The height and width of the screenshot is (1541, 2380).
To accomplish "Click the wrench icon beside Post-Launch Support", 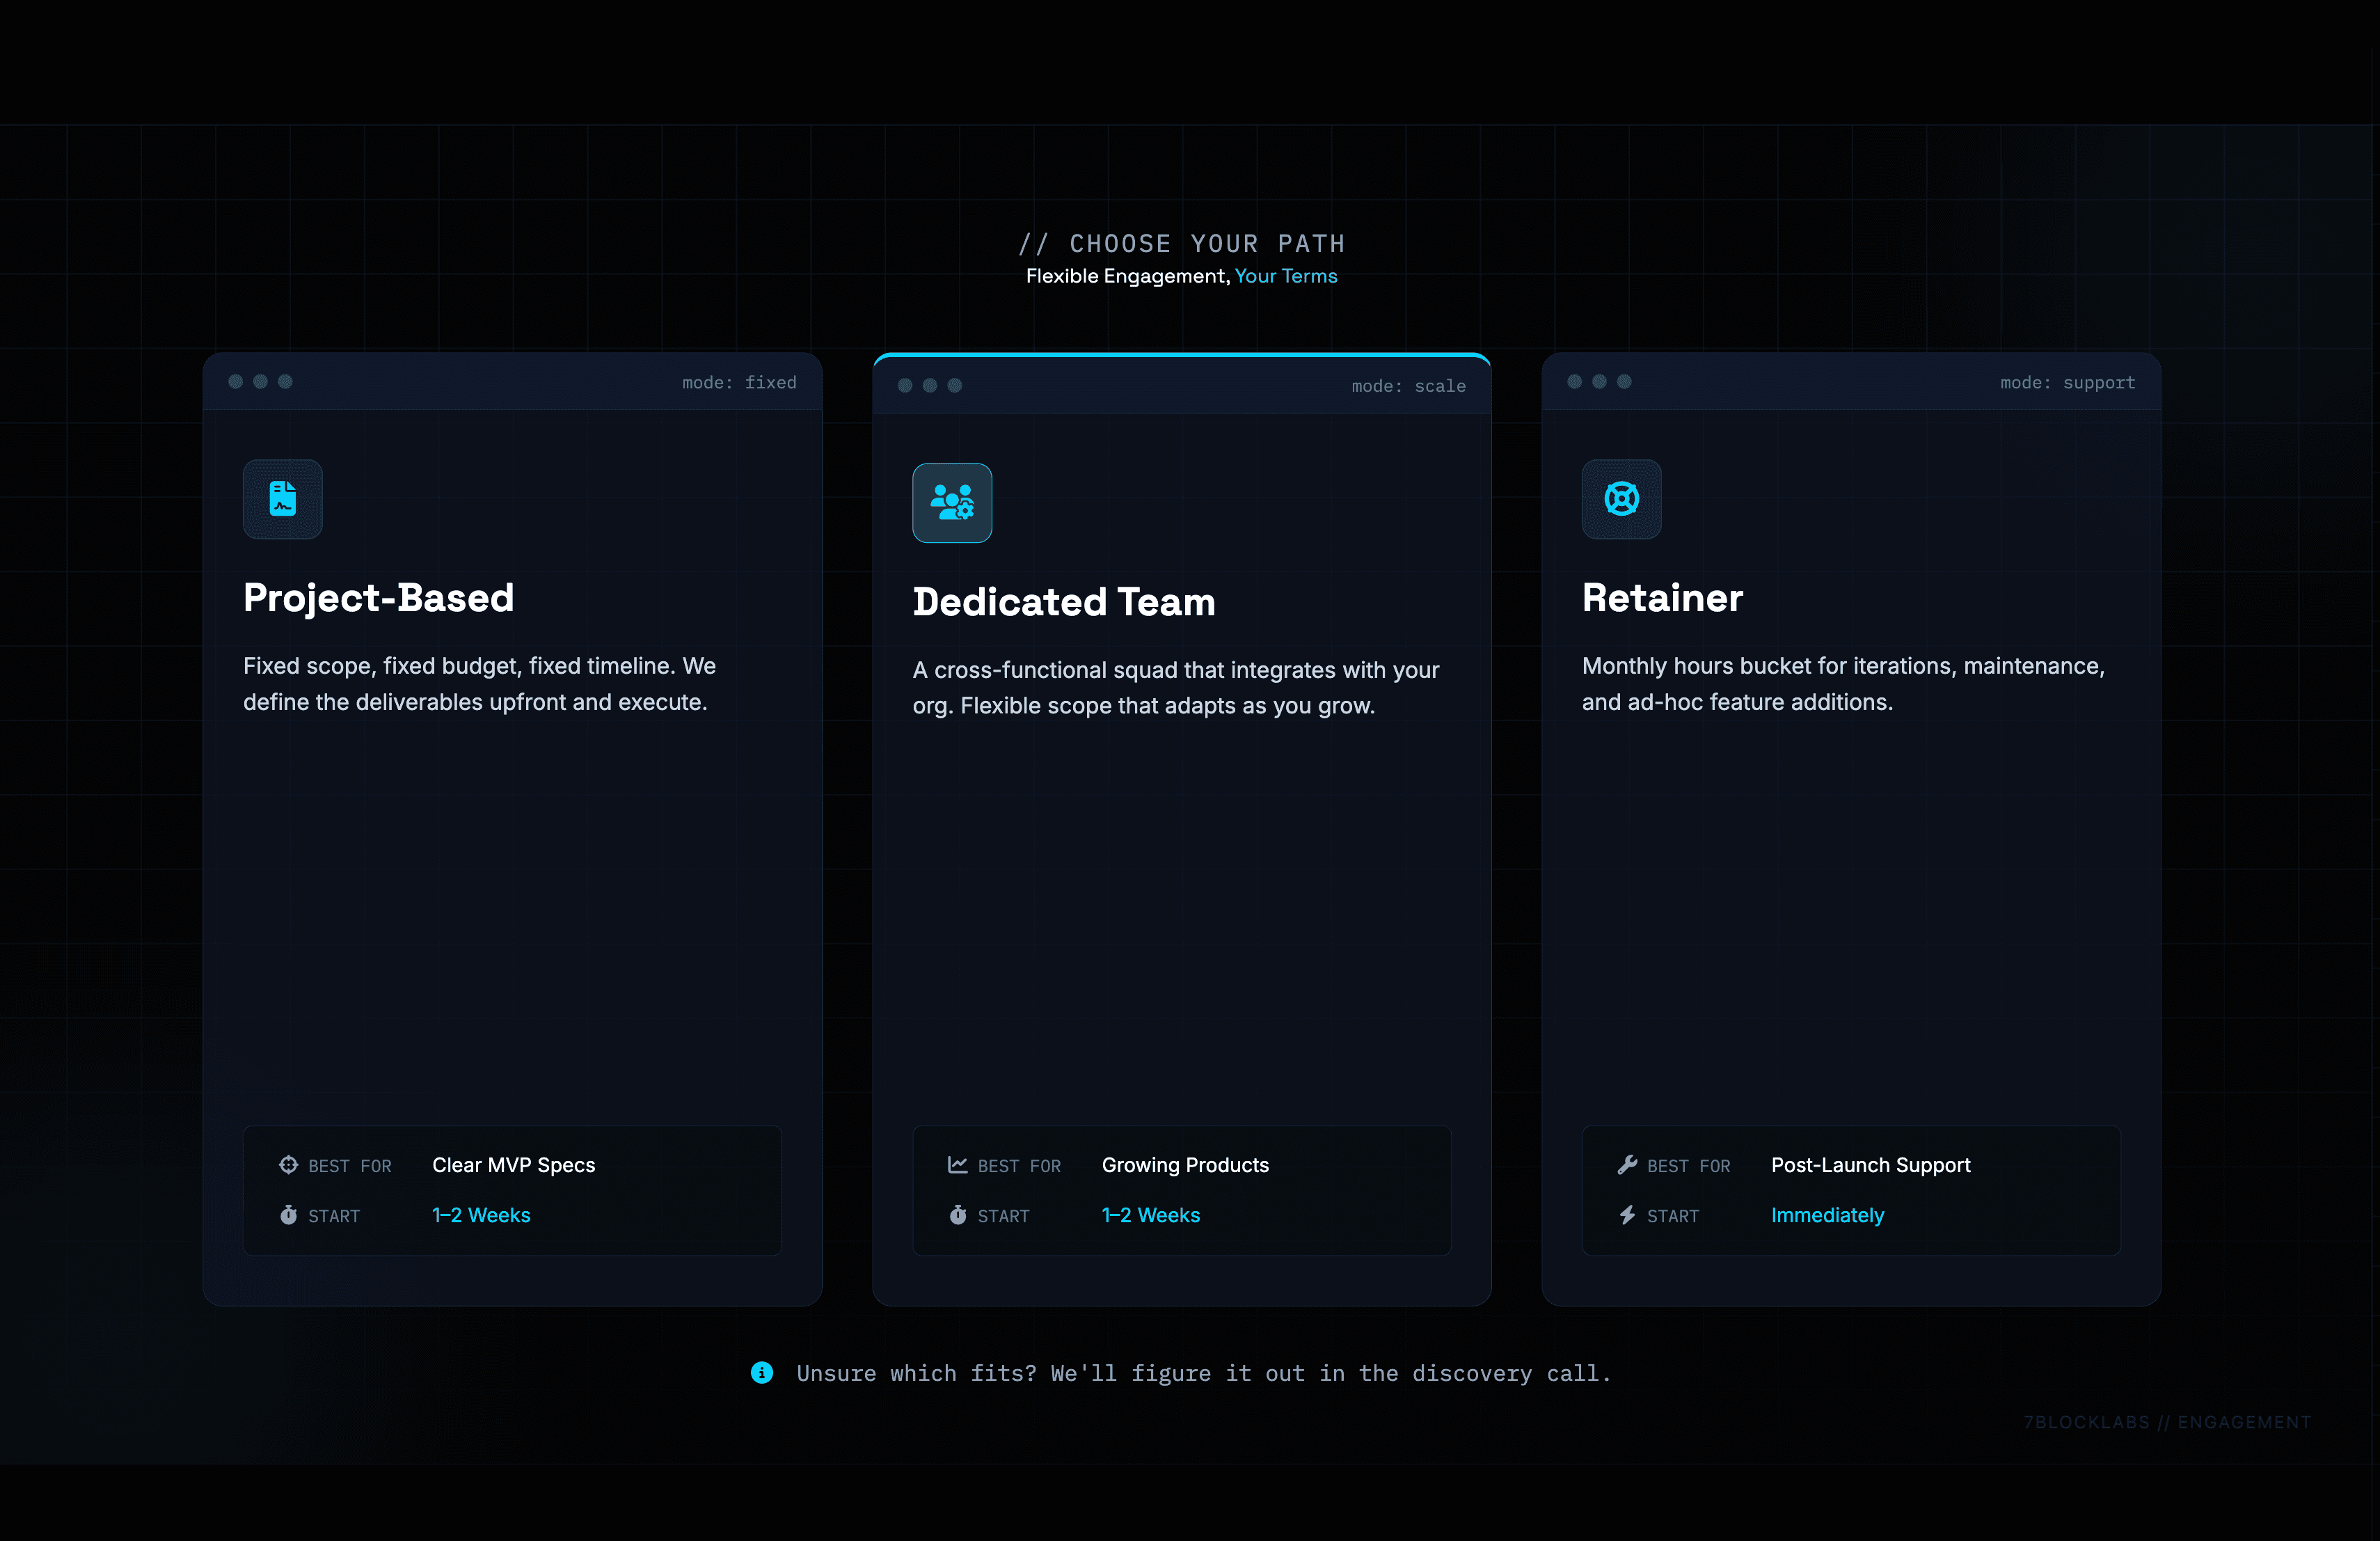I will pyautogui.click(x=1627, y=1165).
